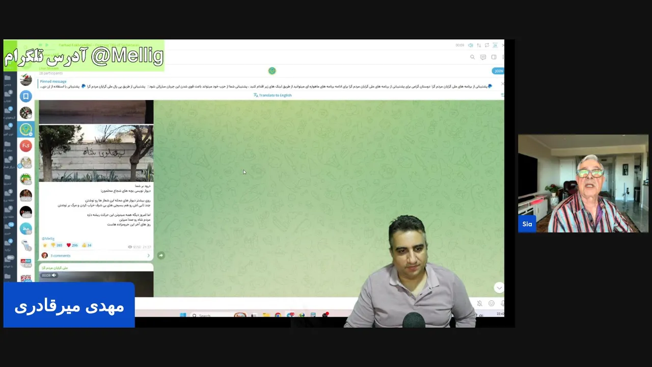
Task: Open chat showing 914 unread badge
Action: [26, 262]
